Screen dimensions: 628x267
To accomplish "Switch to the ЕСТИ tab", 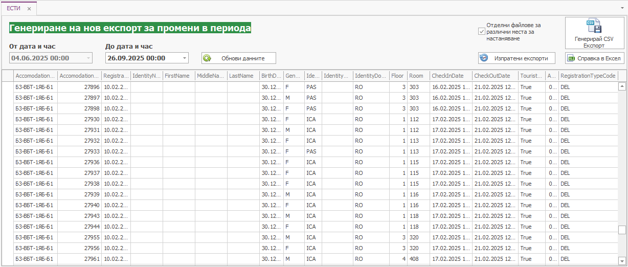I will click(14, 9).
